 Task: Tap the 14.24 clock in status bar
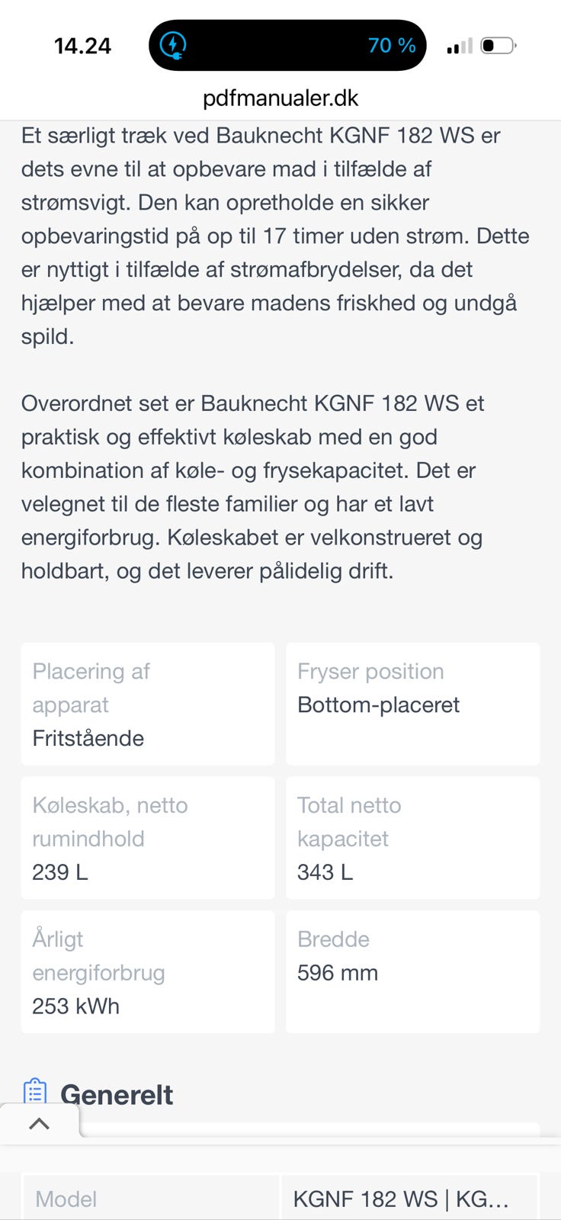(82, 46)
